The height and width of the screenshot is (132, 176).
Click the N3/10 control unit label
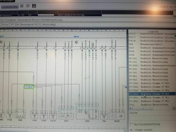pyautogui.click(x=76, y=37)
